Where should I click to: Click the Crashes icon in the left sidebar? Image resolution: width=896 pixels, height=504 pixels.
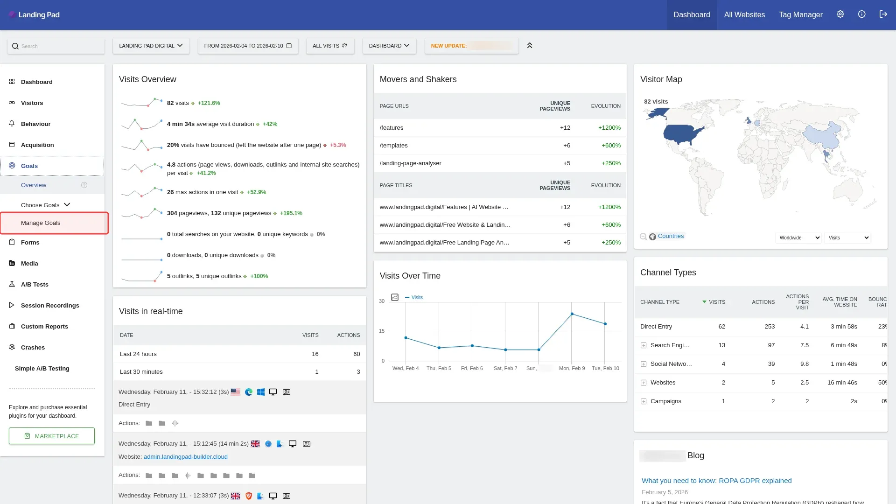pyautogui.click(x=12, y=347)
